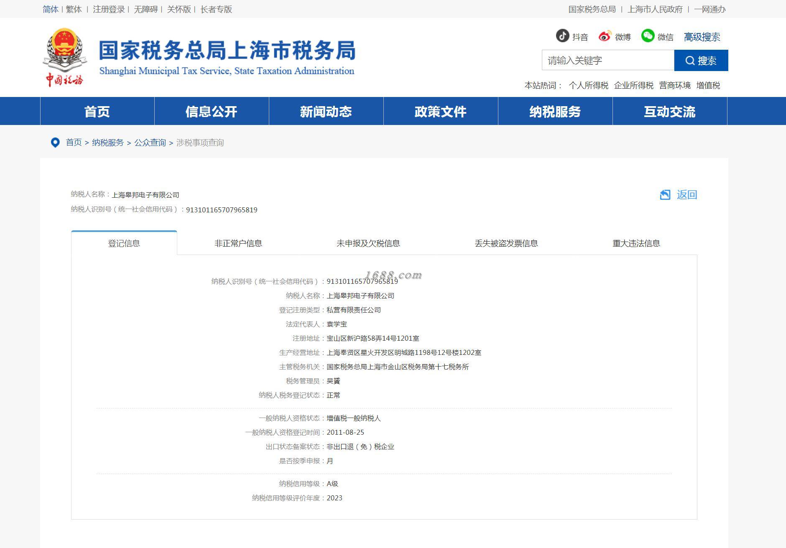Open the Douyin icon link
786x548 pixels.
point(562,36)
